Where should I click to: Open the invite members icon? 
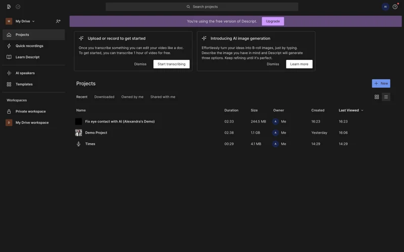click(x=58, y=21)
